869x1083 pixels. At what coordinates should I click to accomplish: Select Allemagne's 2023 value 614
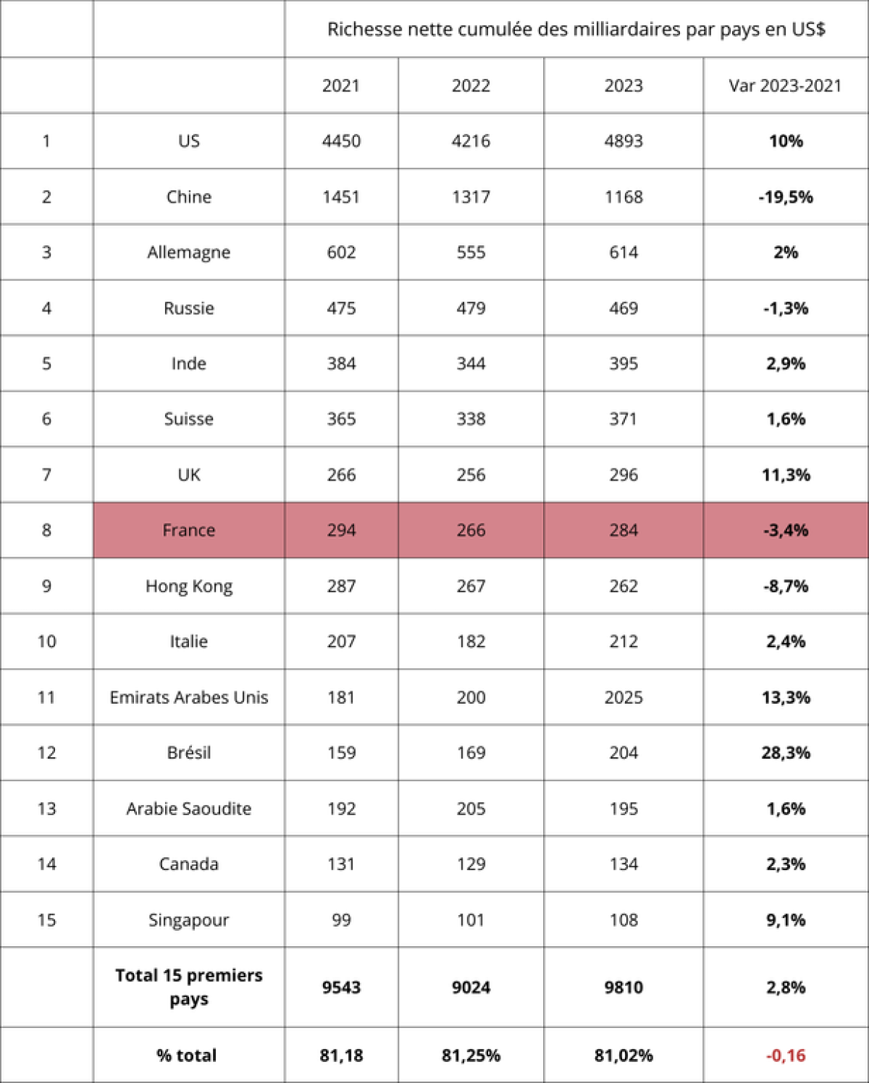coord(623,253)
